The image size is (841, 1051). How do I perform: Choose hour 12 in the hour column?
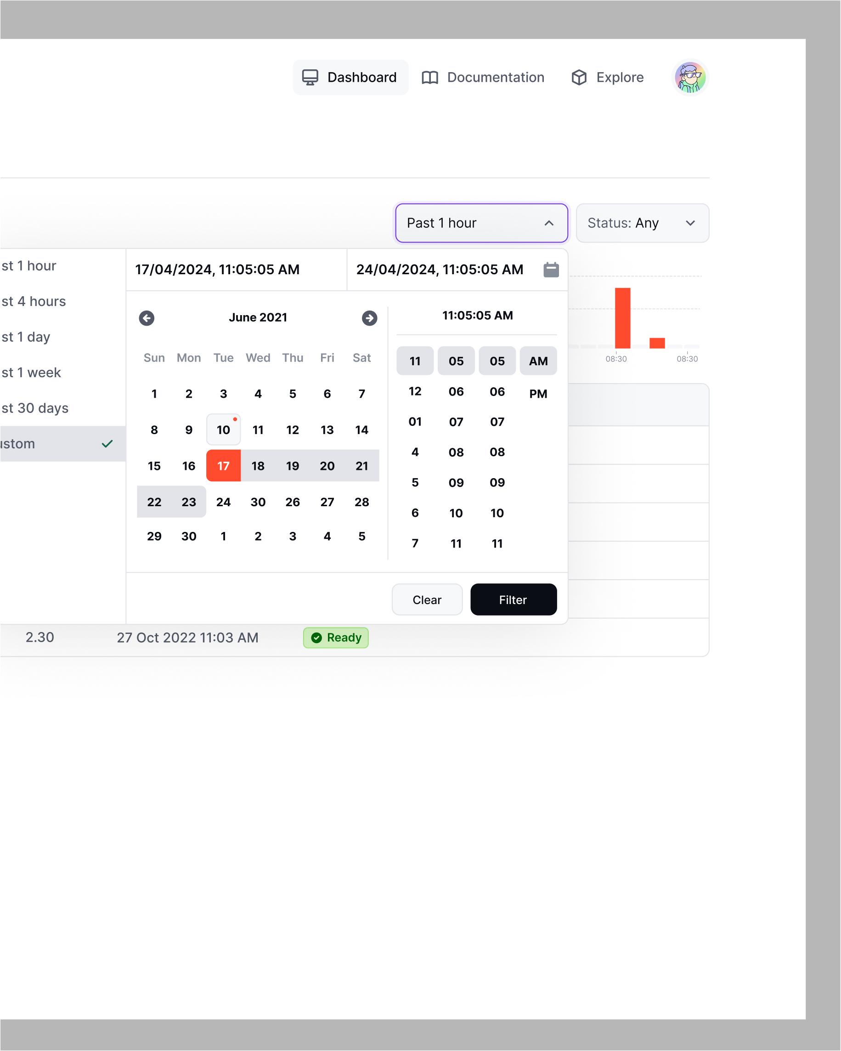[415, 391]
